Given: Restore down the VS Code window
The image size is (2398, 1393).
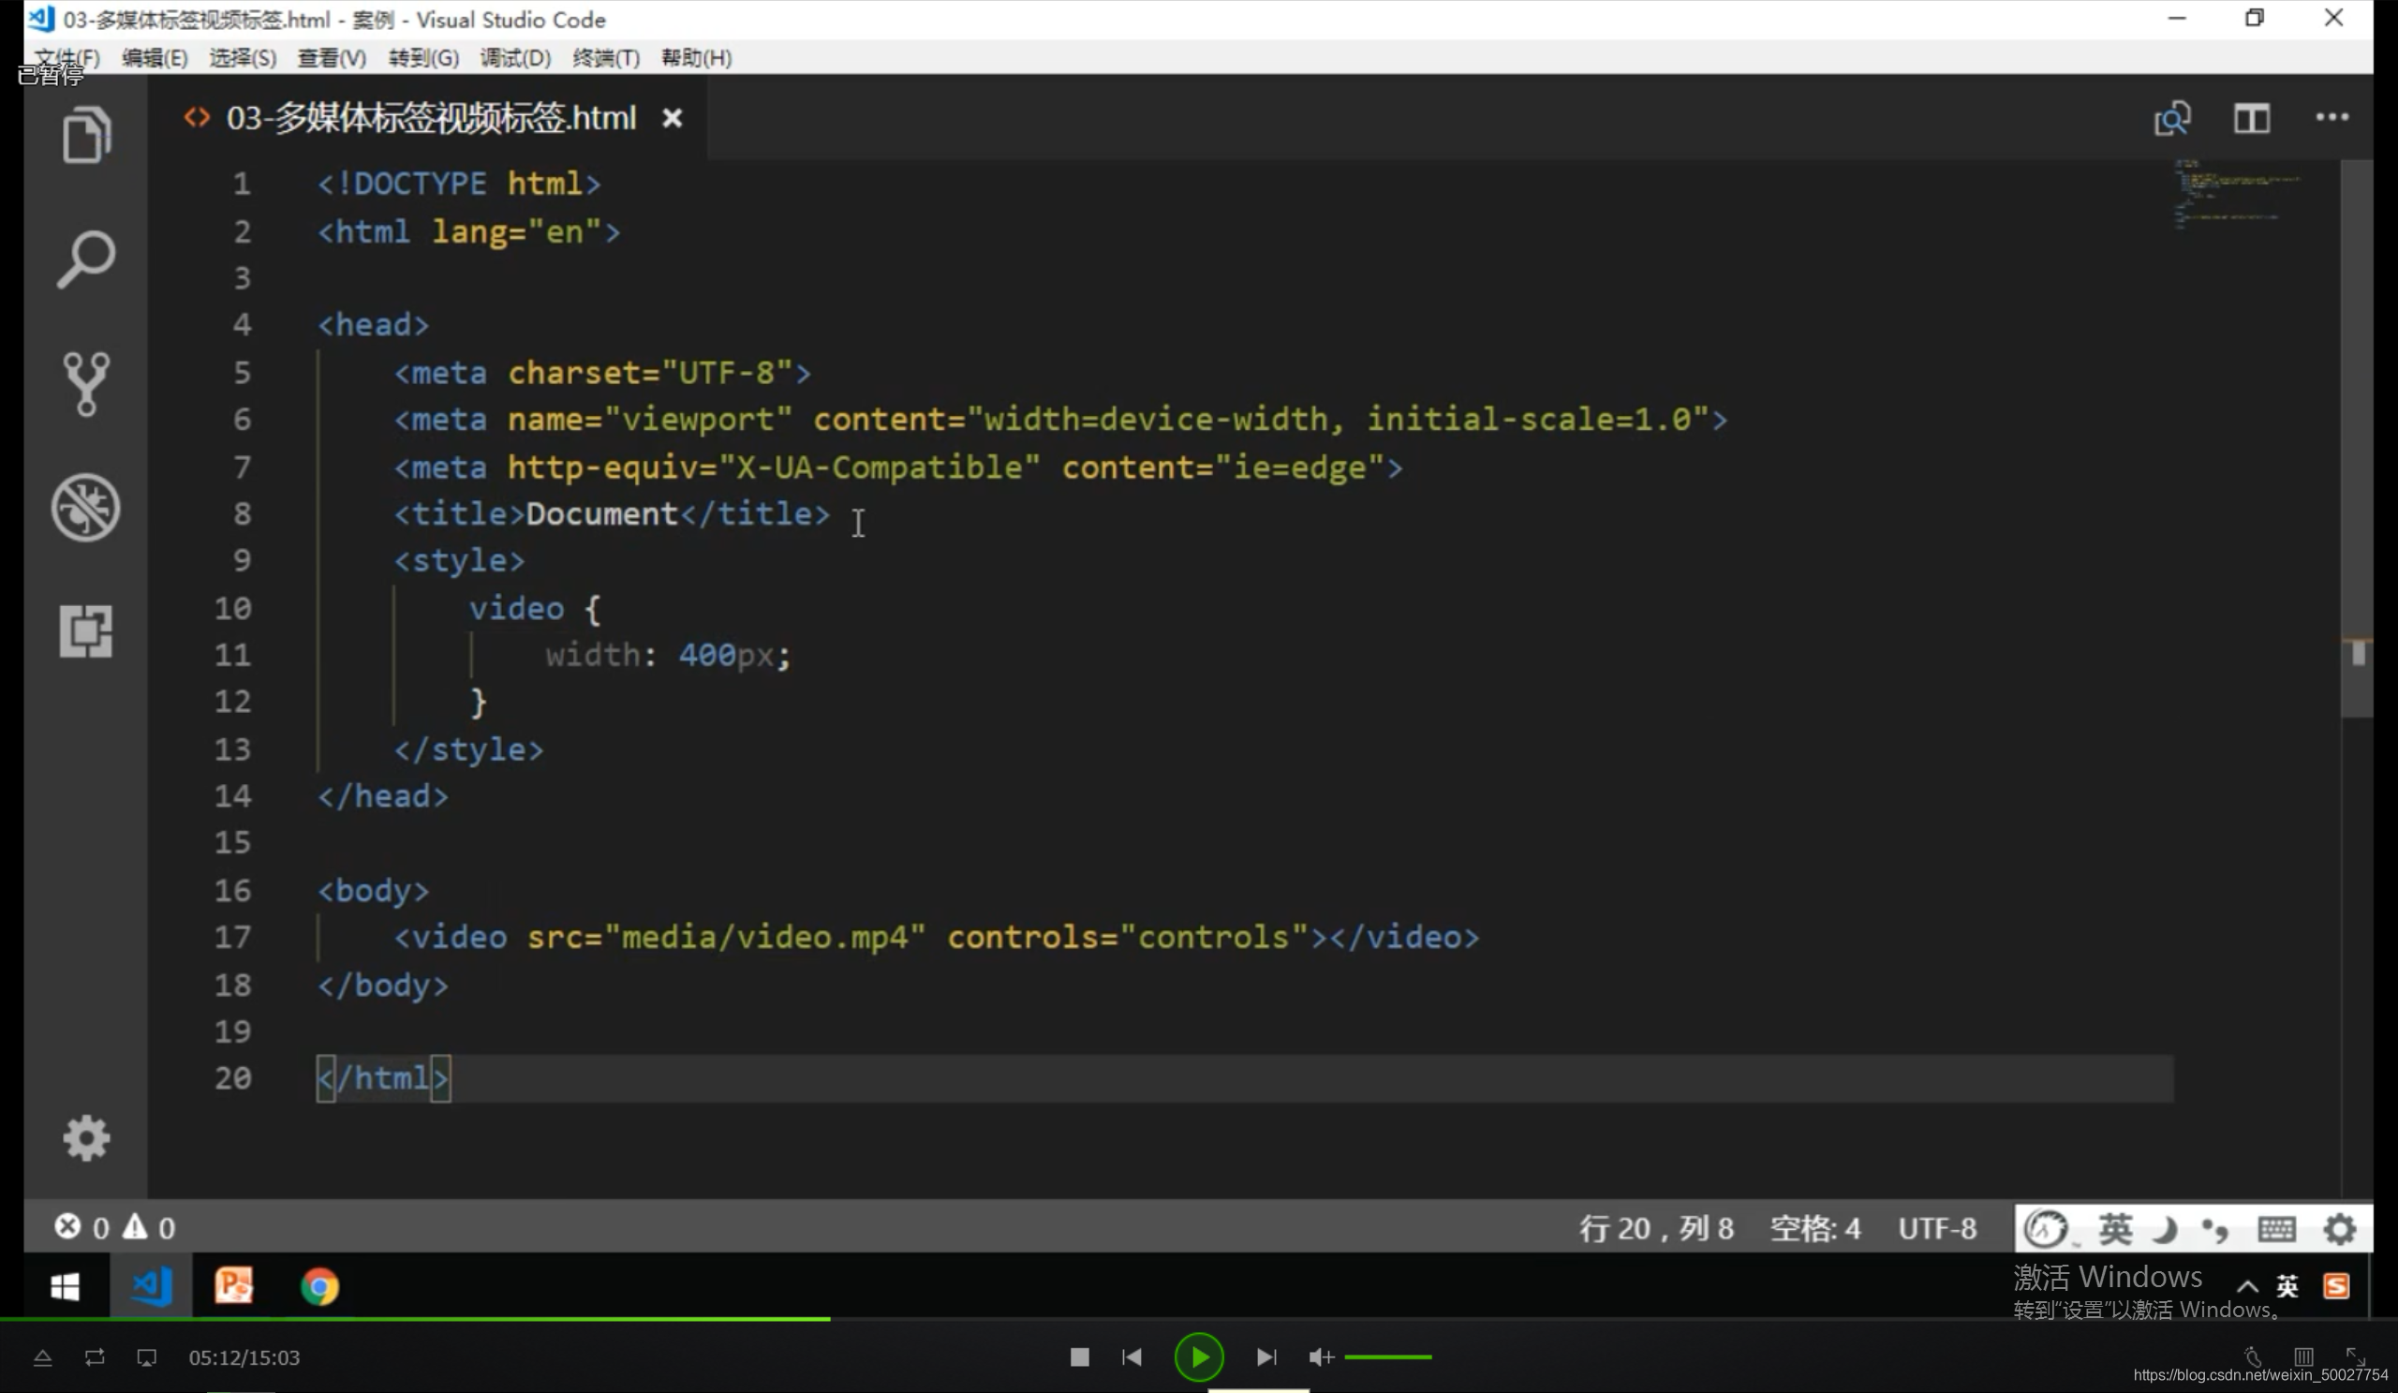Looking at the screenshot, I should coord(2255,18).
